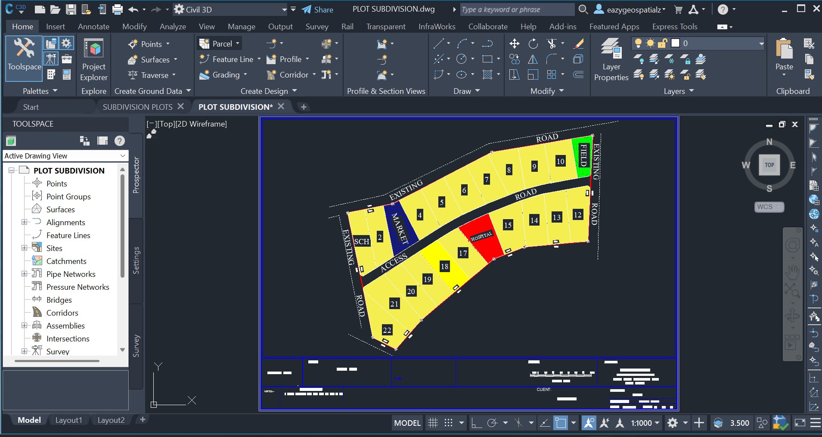Toggle drawing grid display in status bar
822x437 pixels.
(433, 423)
